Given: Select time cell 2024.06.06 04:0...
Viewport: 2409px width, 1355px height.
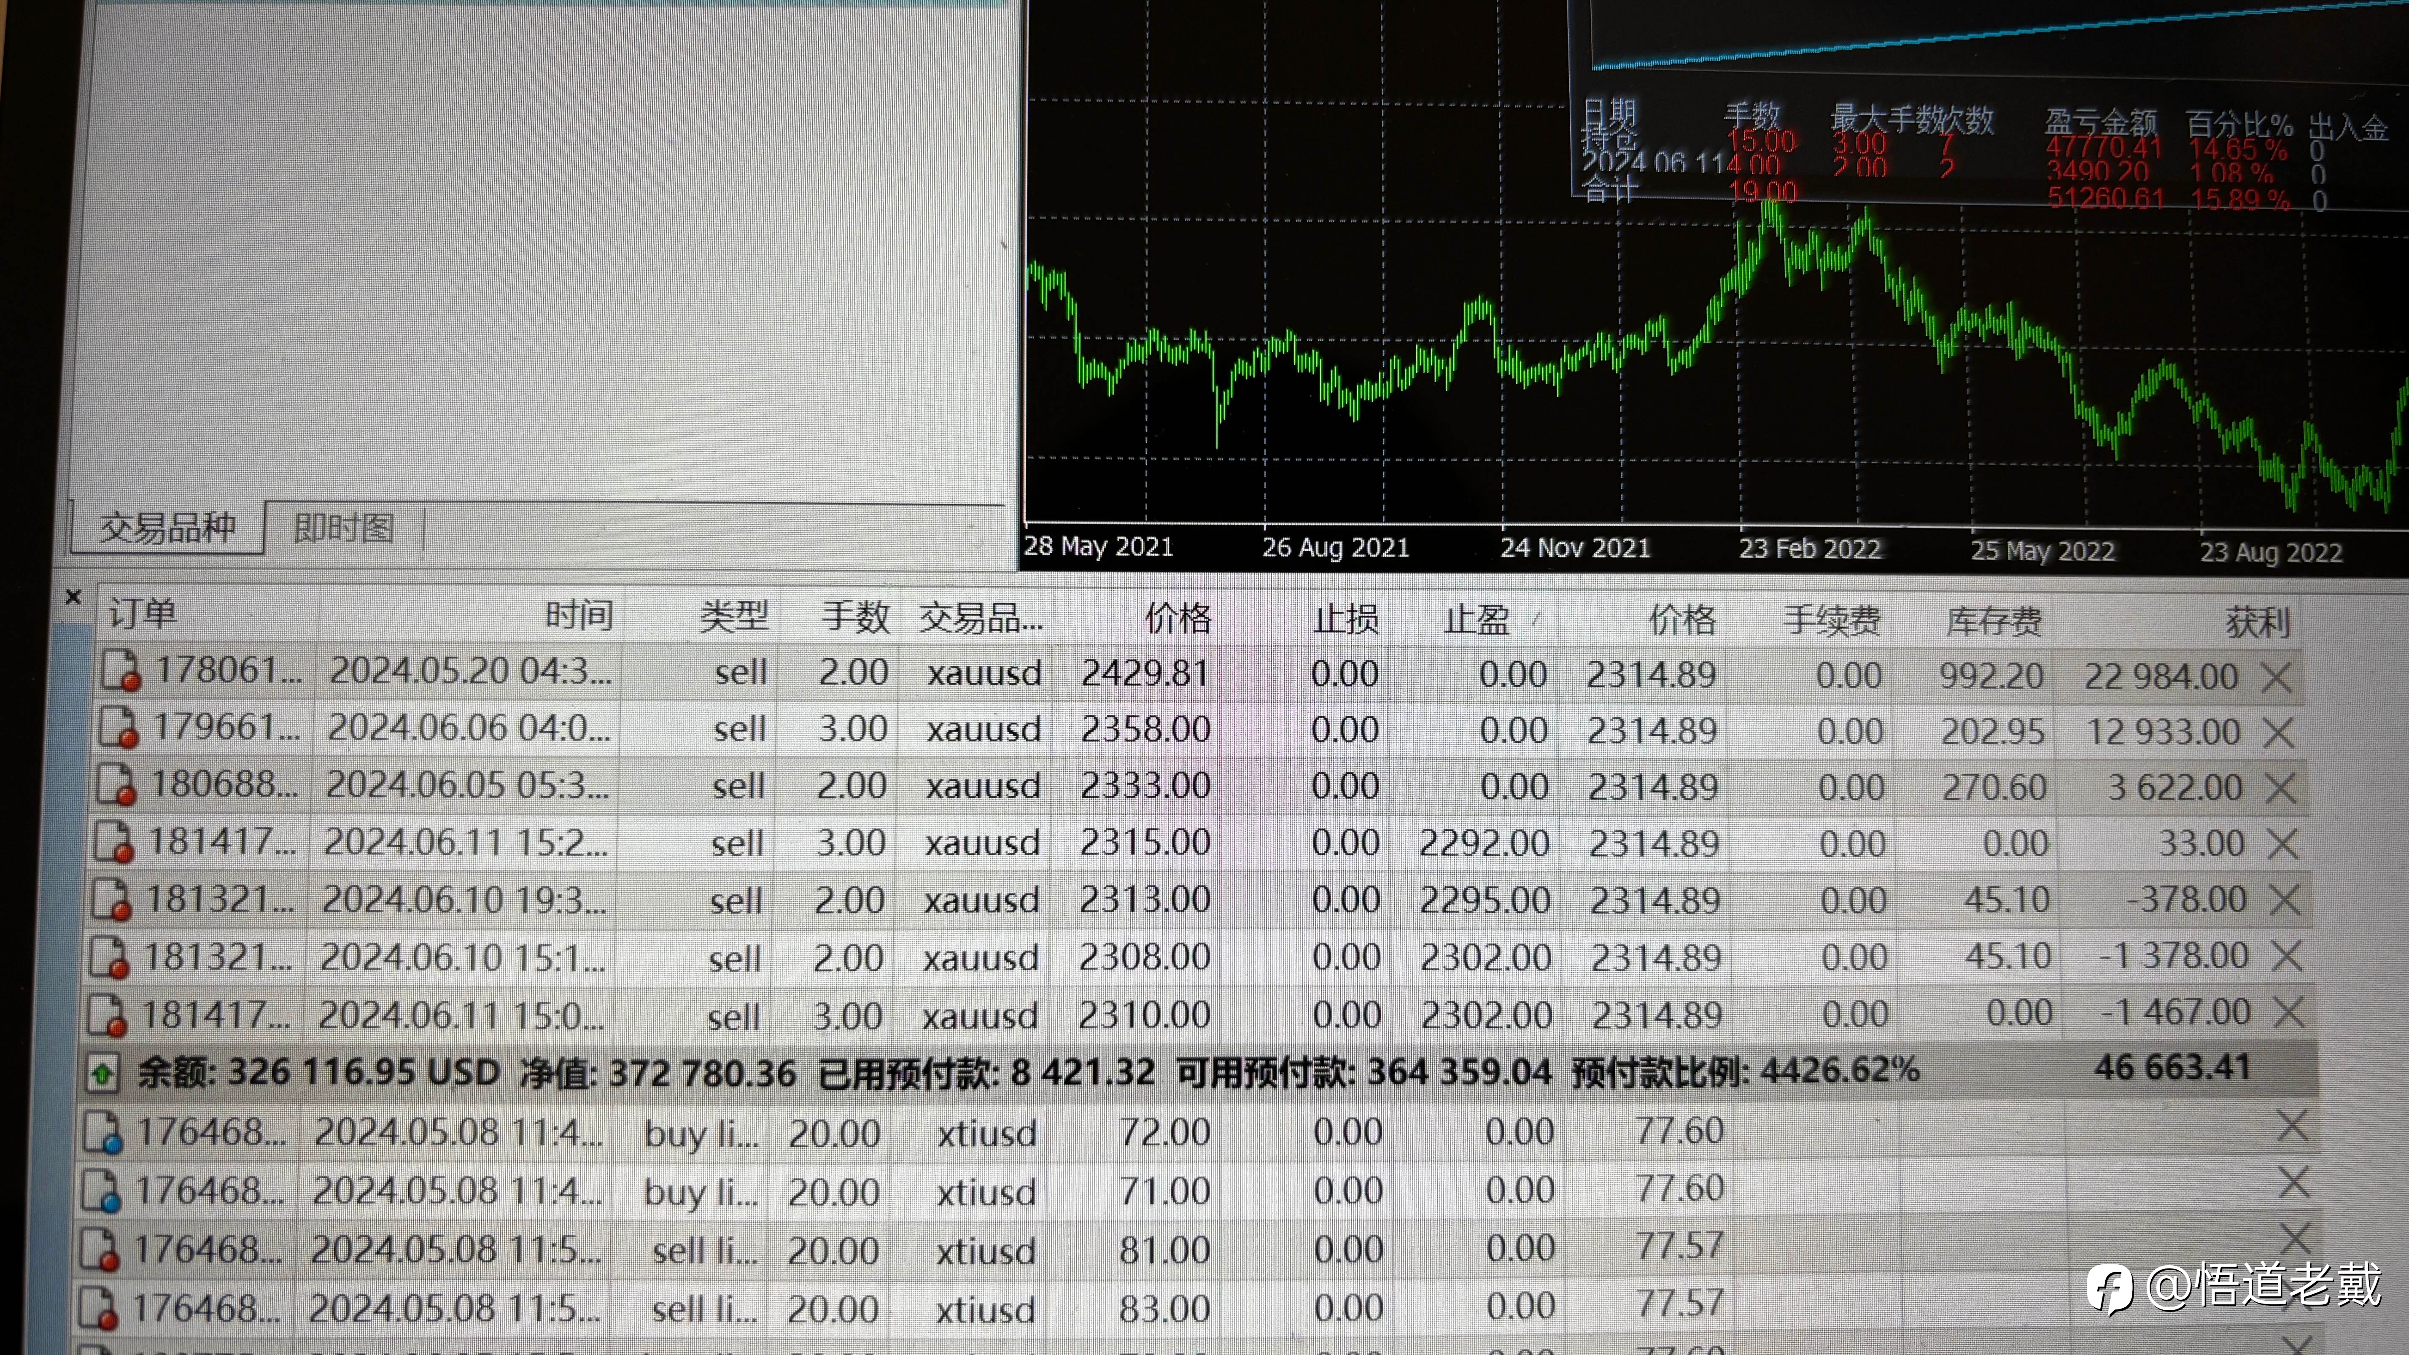Looking at the screenshot, I should point(469,728).
